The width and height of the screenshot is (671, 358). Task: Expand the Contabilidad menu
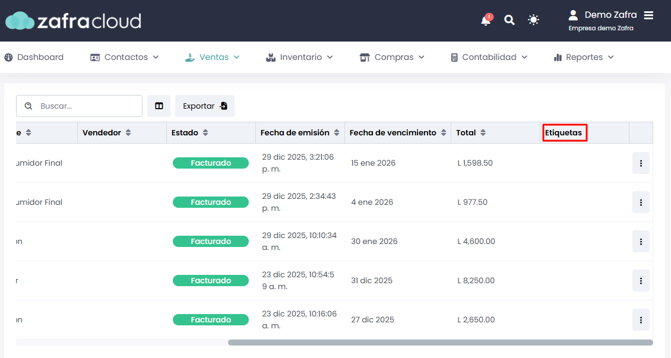pos(489,58)
